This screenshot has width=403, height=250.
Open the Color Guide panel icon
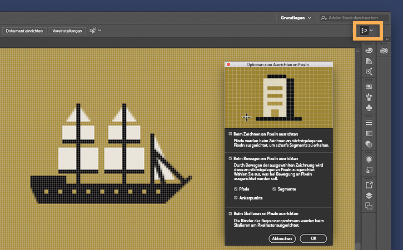369,62
